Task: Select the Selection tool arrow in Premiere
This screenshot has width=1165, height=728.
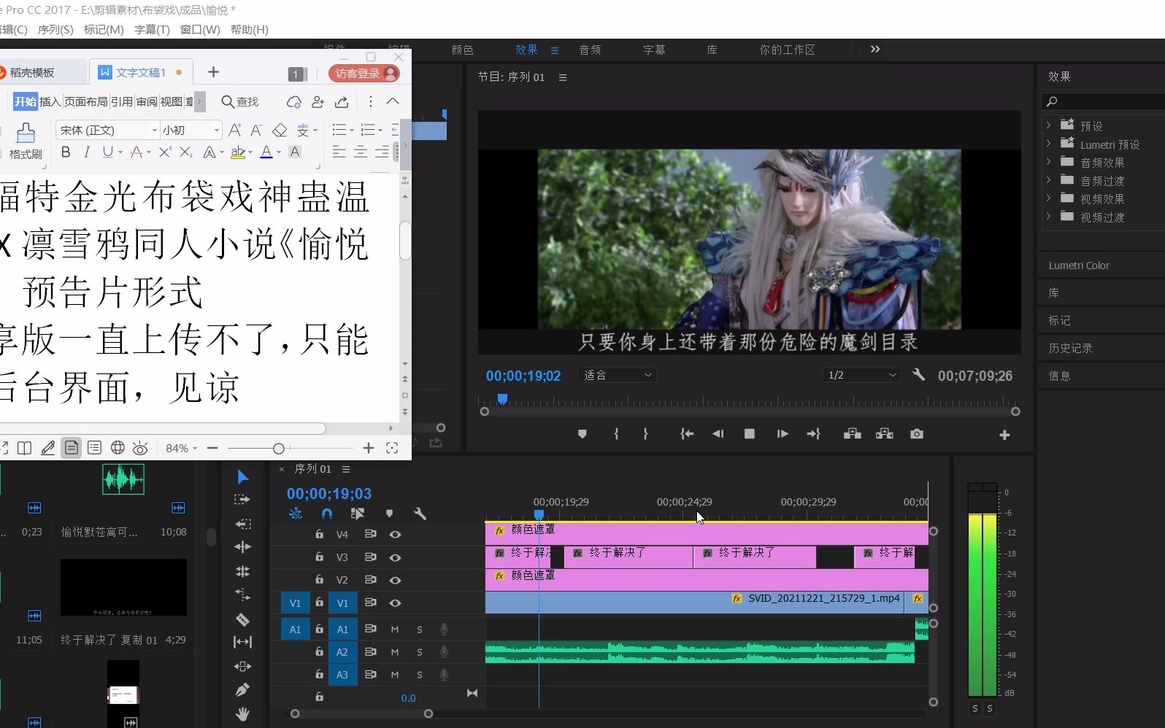Action: coord(243,477)
